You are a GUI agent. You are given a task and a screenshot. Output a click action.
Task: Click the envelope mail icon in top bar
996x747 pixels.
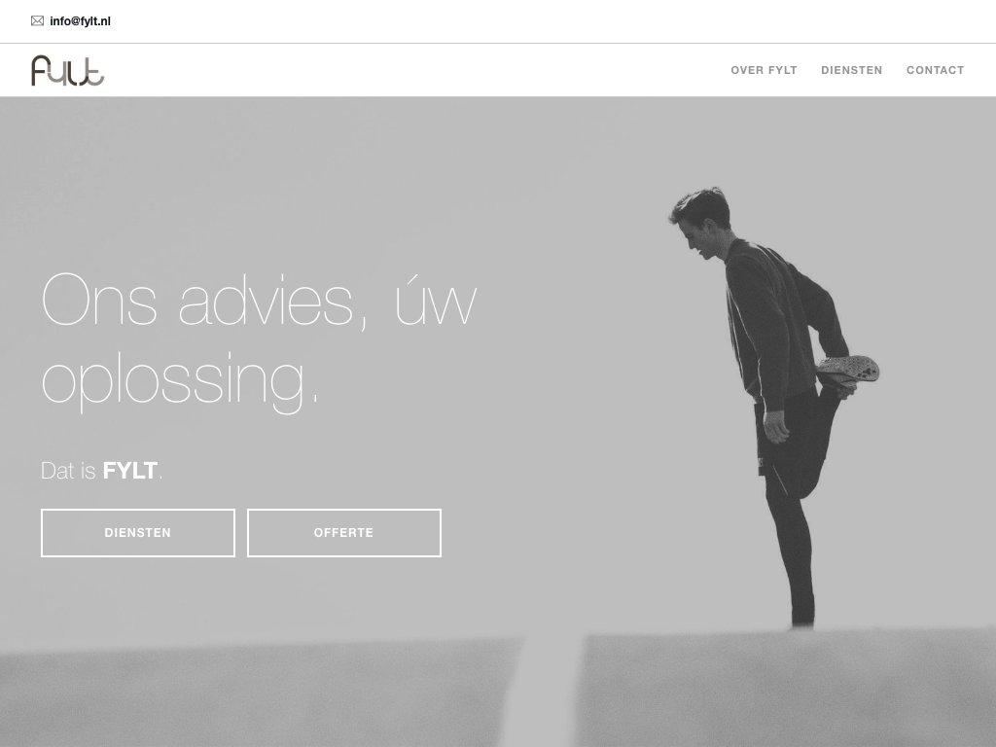38,21
